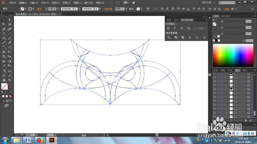The width and height of the screenshot is (257, 144).
Task: Select the Hand tool
Action: (4, 80)
